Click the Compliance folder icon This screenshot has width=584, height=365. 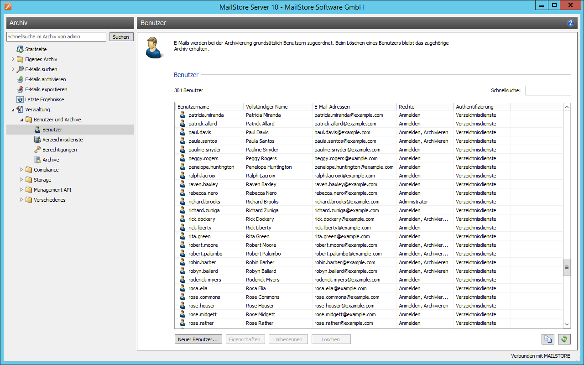(x=28, y=170)
